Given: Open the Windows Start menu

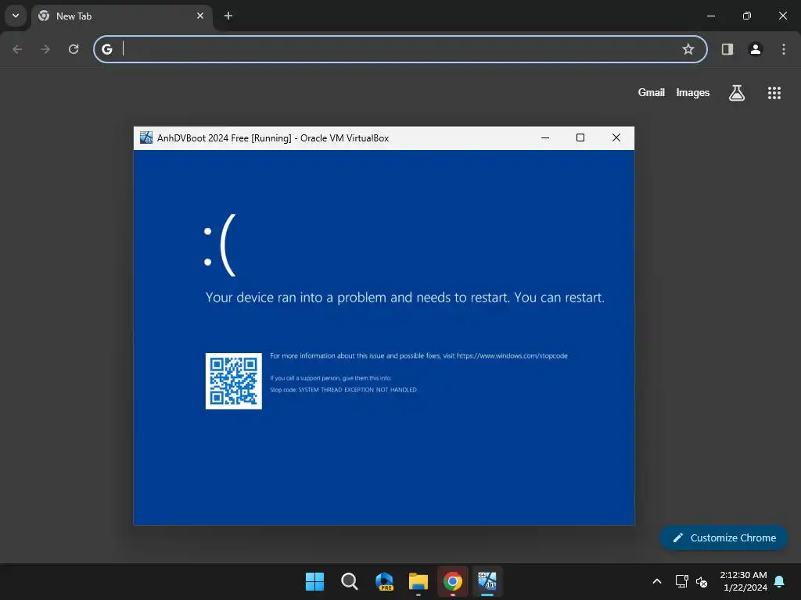Looking at the screenshot, I should (x=314, y=581).
